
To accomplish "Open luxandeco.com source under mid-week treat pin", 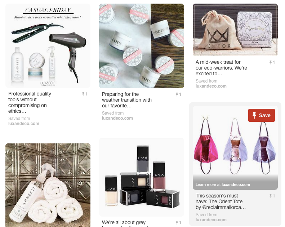I will tap(211, 86).
